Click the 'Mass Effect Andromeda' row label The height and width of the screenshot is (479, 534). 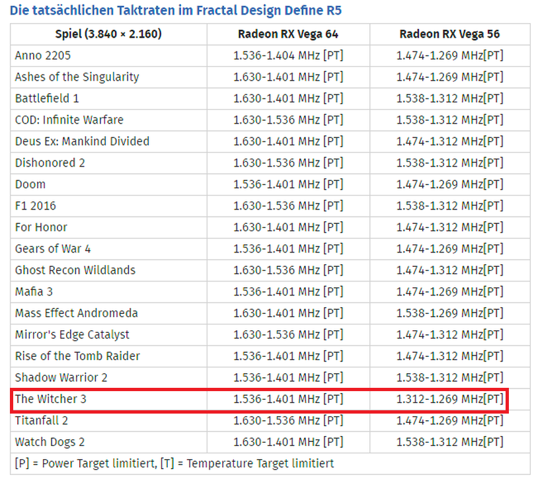point(76,313)
